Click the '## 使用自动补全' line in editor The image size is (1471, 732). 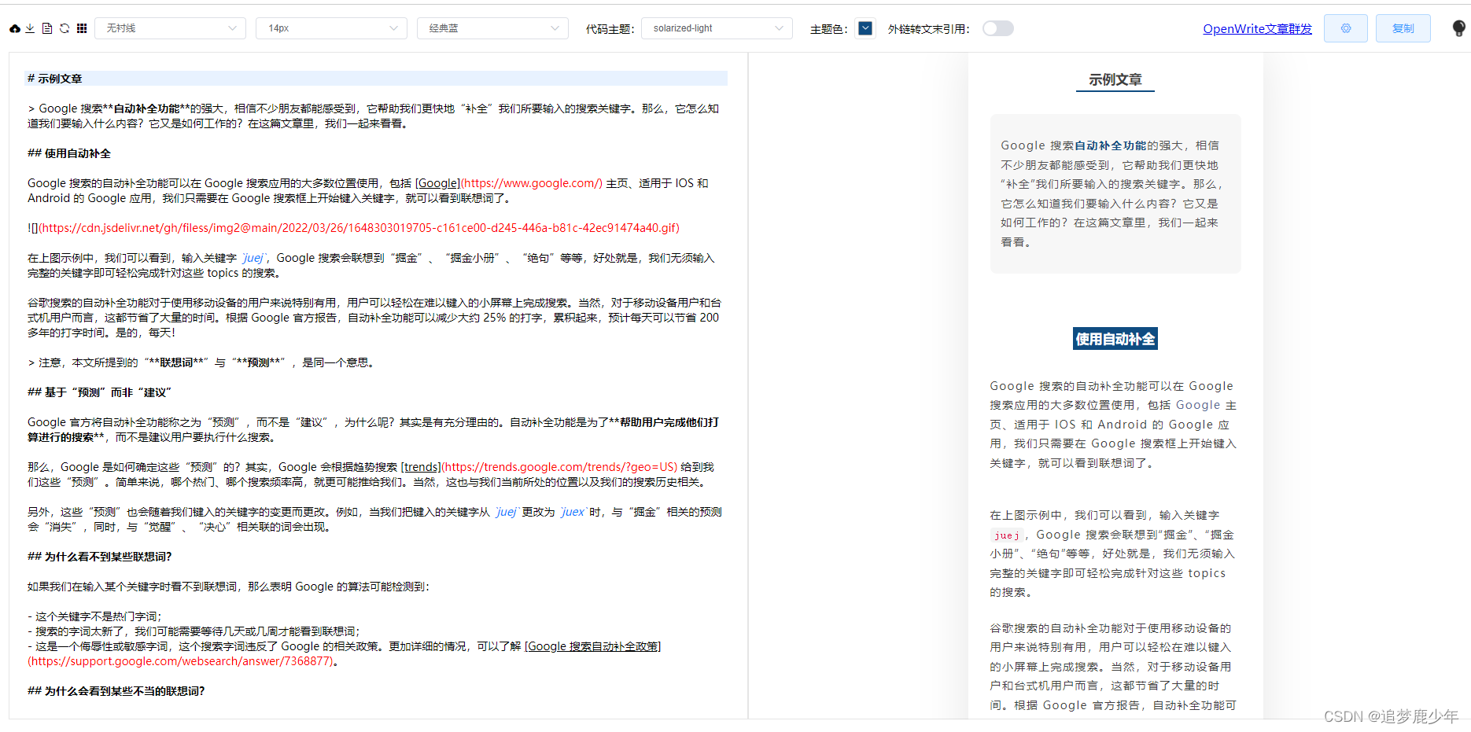(x=69, y=153)
